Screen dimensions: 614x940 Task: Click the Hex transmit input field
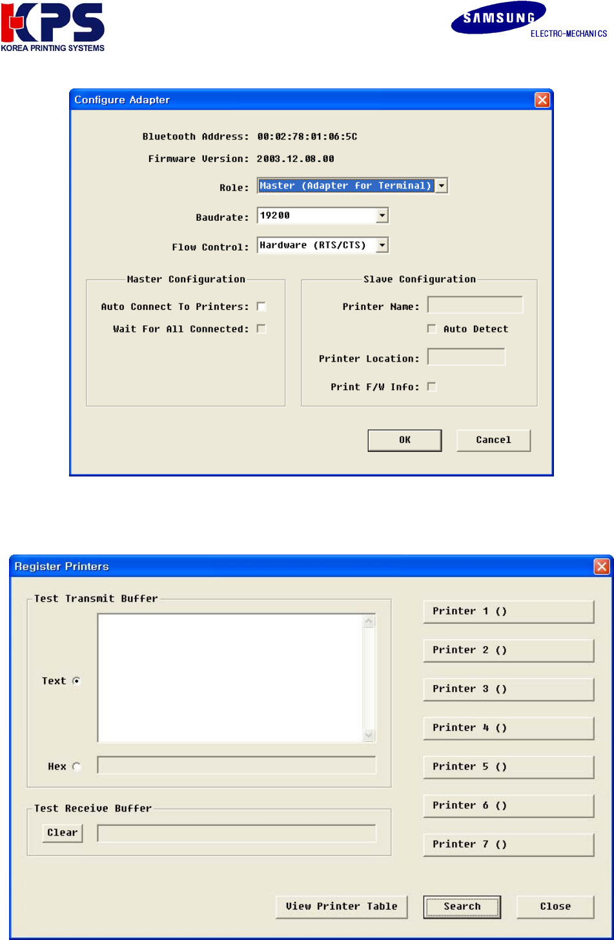pos(236,765)
